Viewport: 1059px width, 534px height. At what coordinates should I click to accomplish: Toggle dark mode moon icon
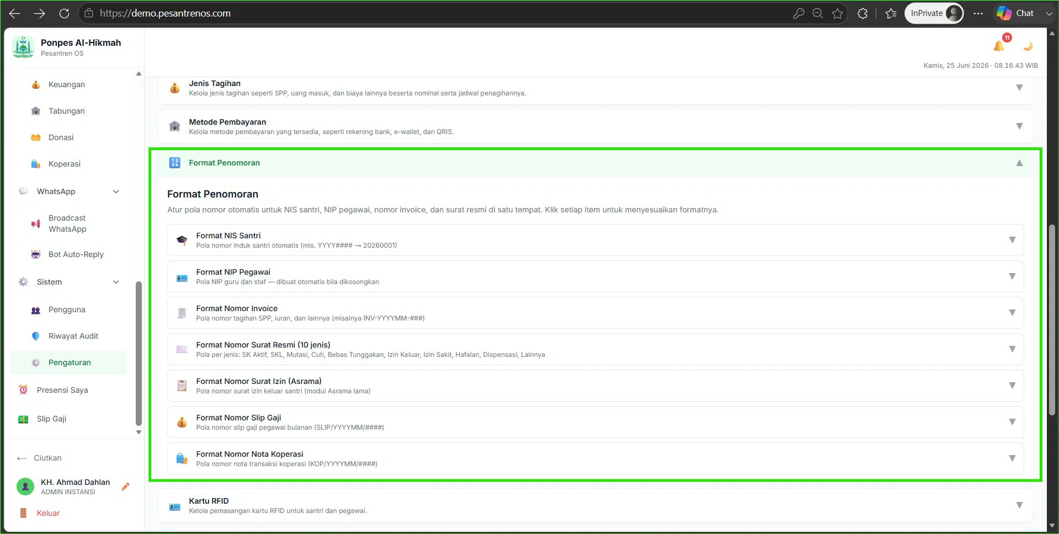pyautogui.click(x=1028, y=46)
